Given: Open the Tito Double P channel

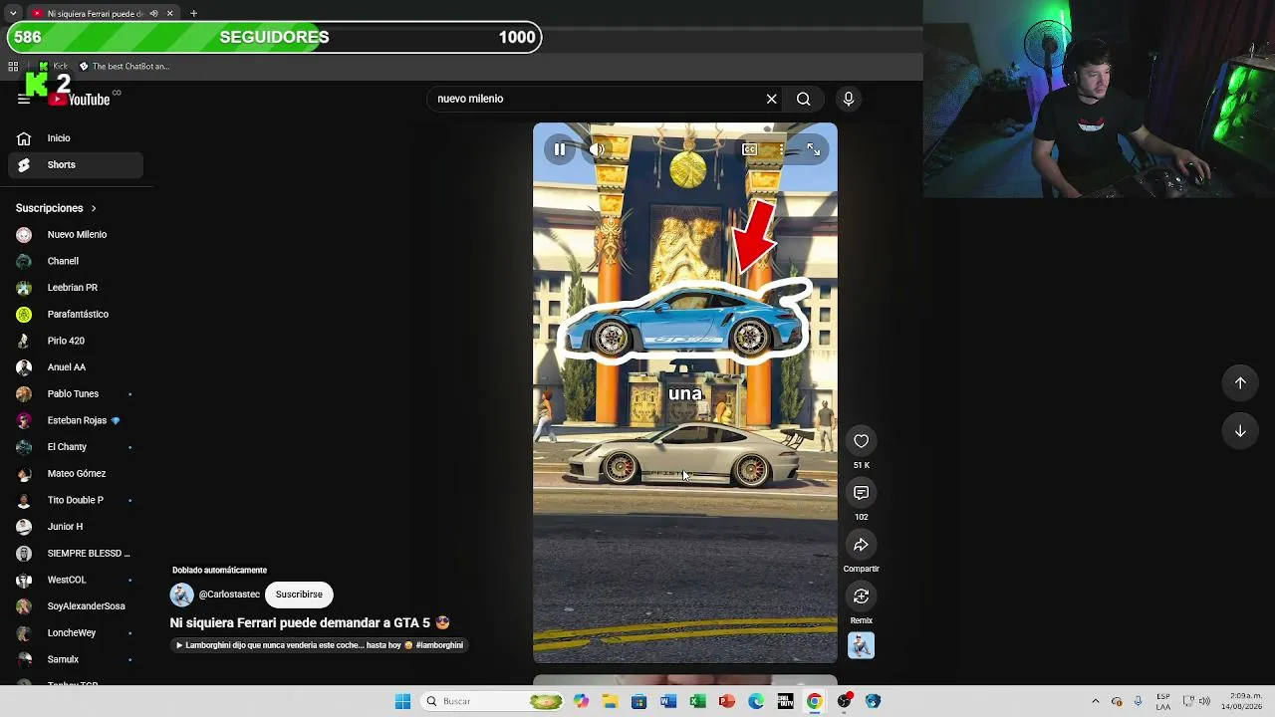Looking at the screenshot, I should point(76,500).
